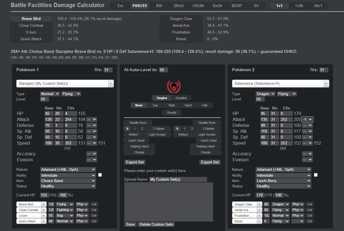
Task: Open Pokémon 1 Brave Bird move selector
Action: point(32,204)
